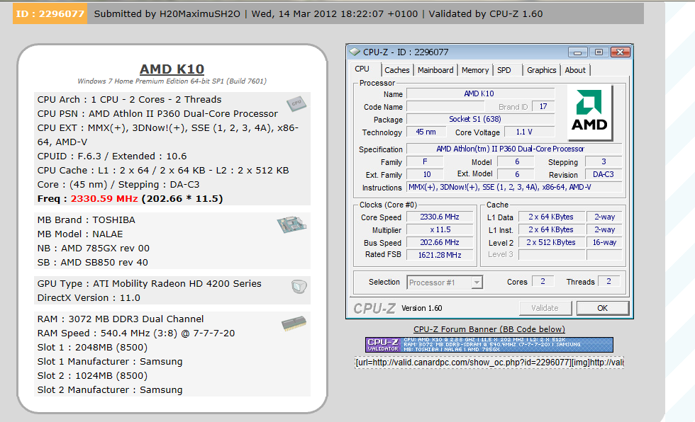The image size is (695, 422).
Task: Click the RAM stick icon beside RAM info
Action: coord(294,324)
